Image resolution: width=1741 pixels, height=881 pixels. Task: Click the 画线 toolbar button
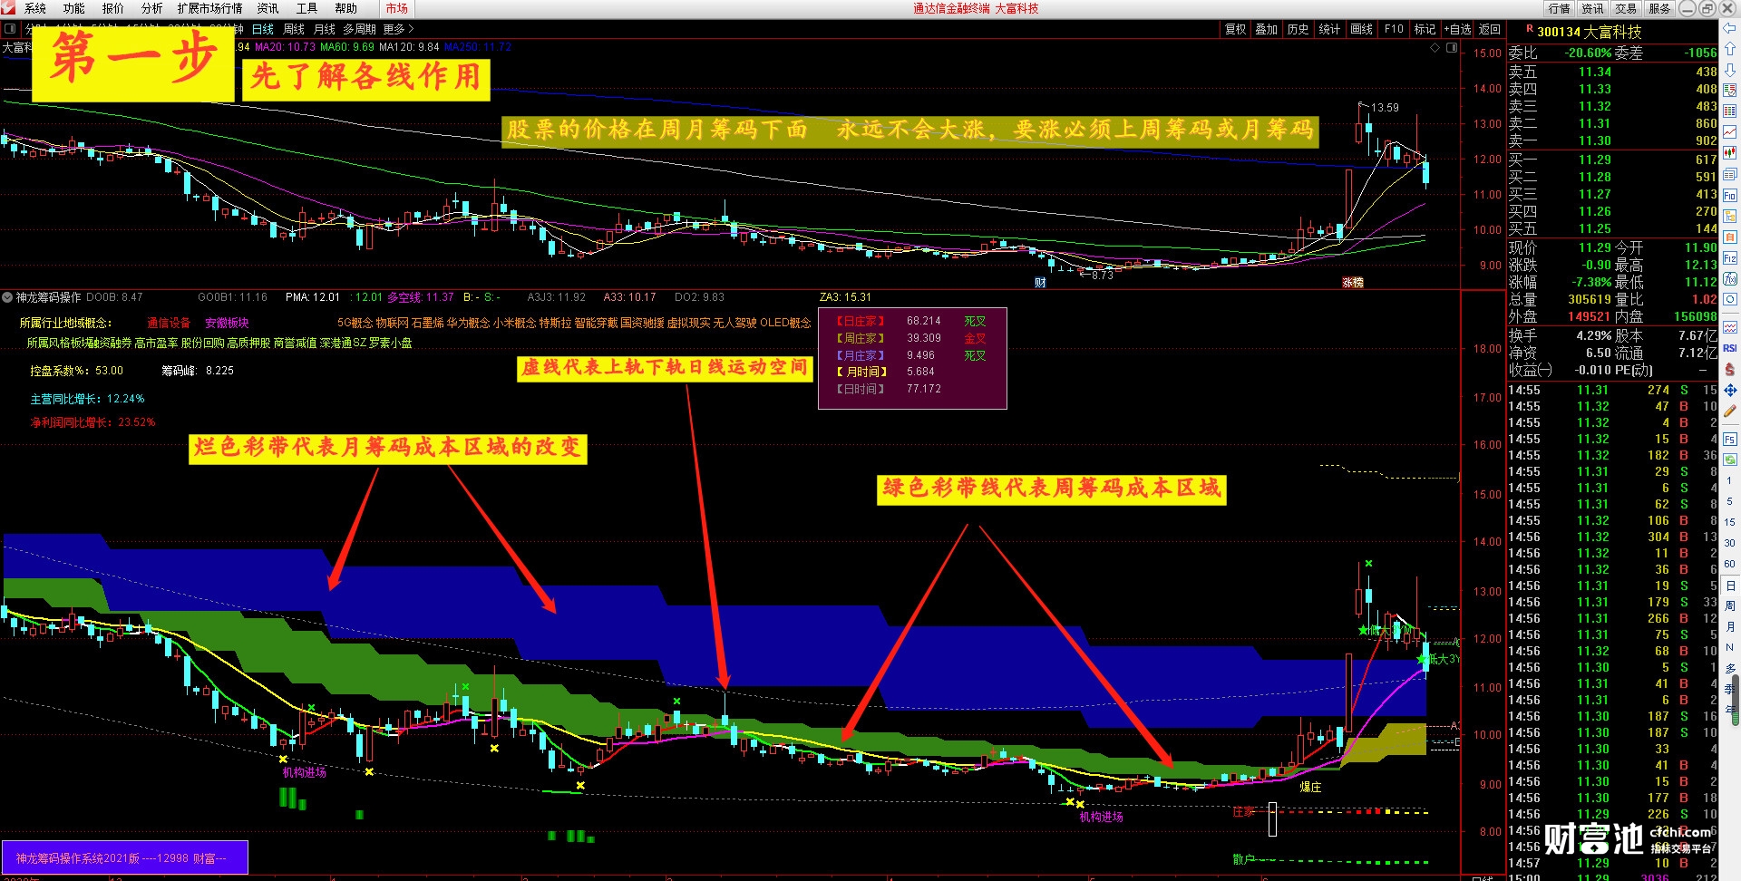(1361, 29)
